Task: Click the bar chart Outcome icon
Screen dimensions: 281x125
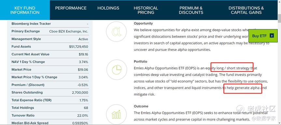Action: [117, 115]
